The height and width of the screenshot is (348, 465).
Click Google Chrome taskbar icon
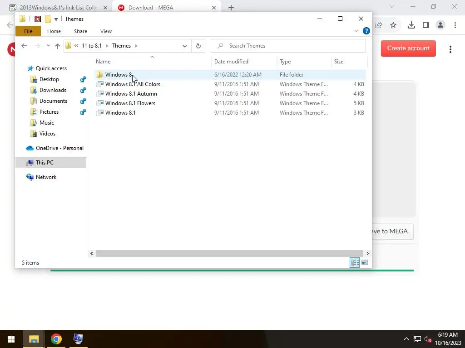(56, 339)
